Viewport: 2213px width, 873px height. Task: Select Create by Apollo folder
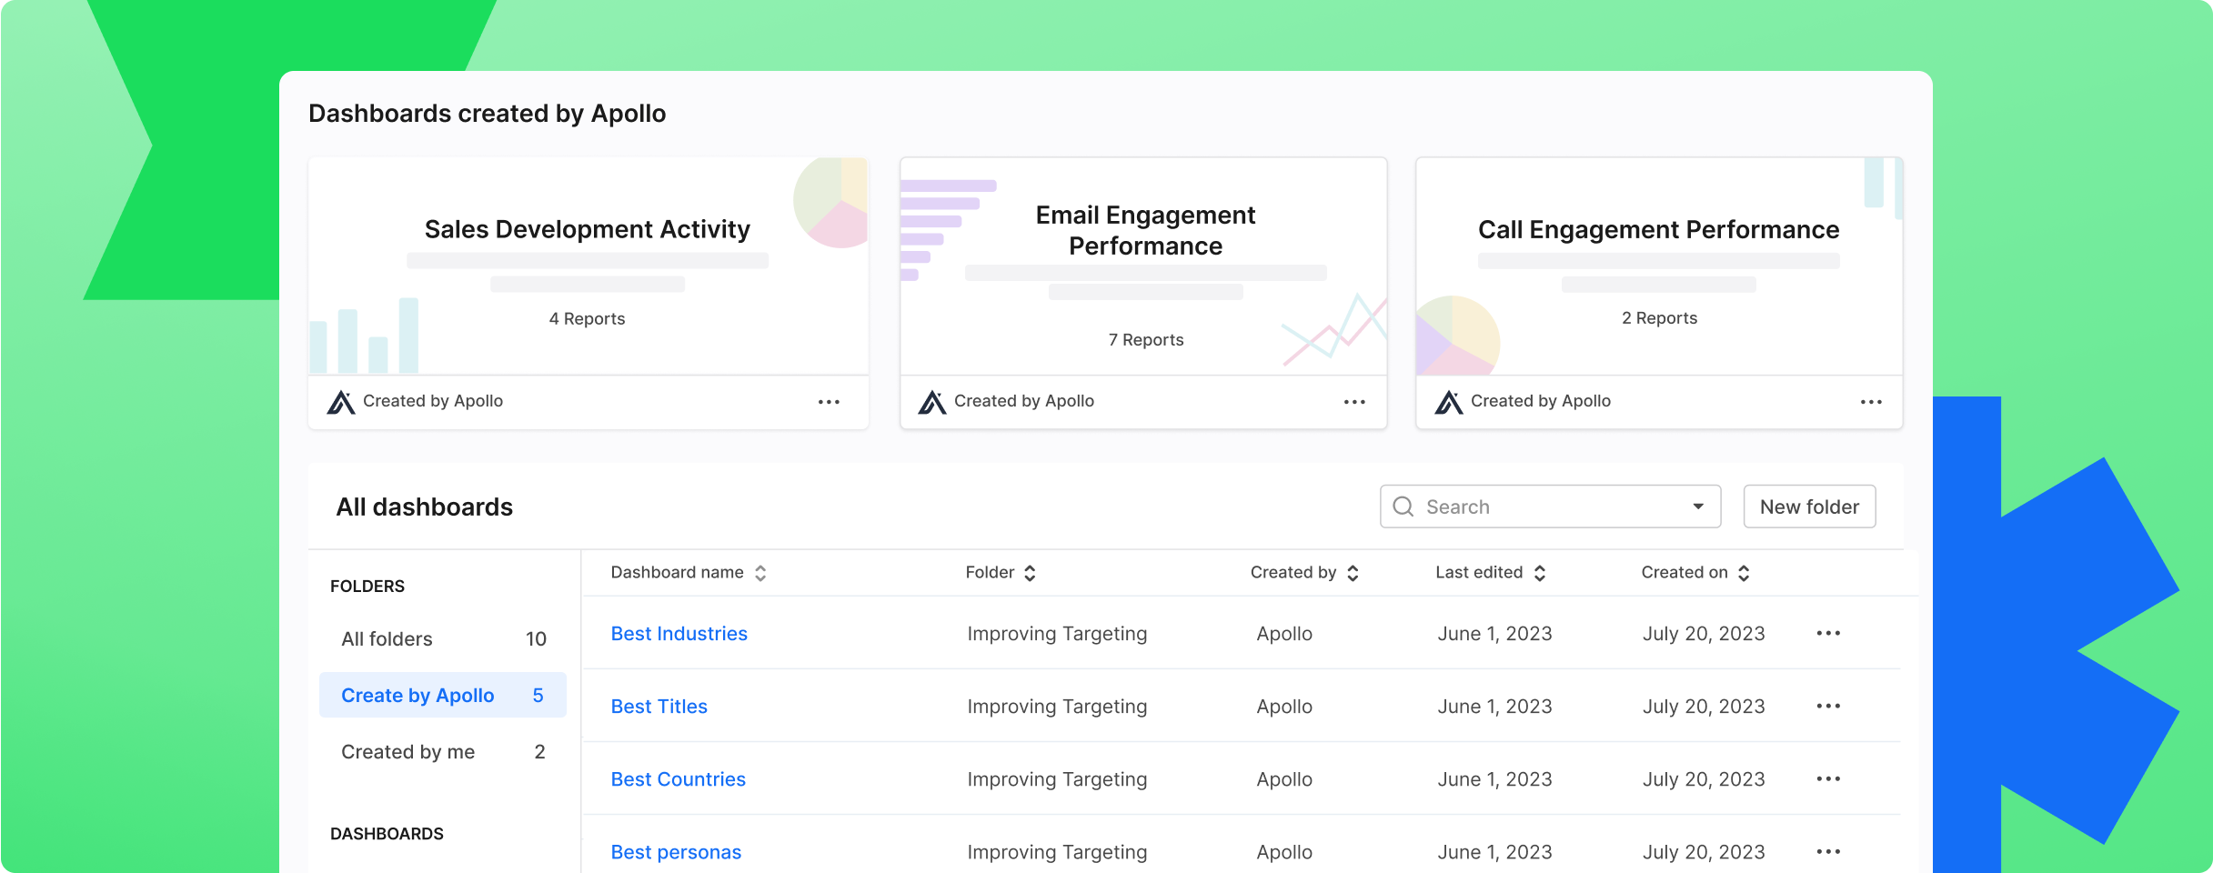pyautogui.click(x=443, y=696)
